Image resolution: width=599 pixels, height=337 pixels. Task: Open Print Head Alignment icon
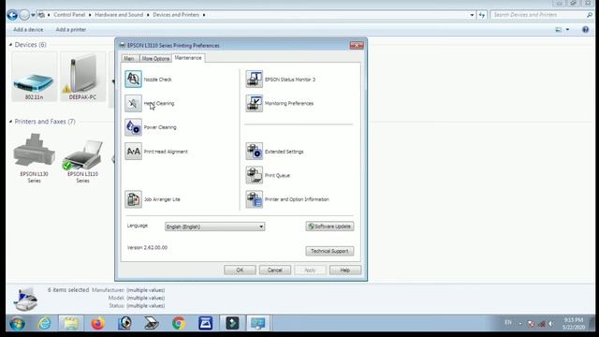pos(133,152)
